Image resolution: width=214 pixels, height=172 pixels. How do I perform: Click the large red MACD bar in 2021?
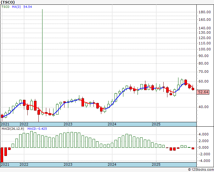pos(2,154)
